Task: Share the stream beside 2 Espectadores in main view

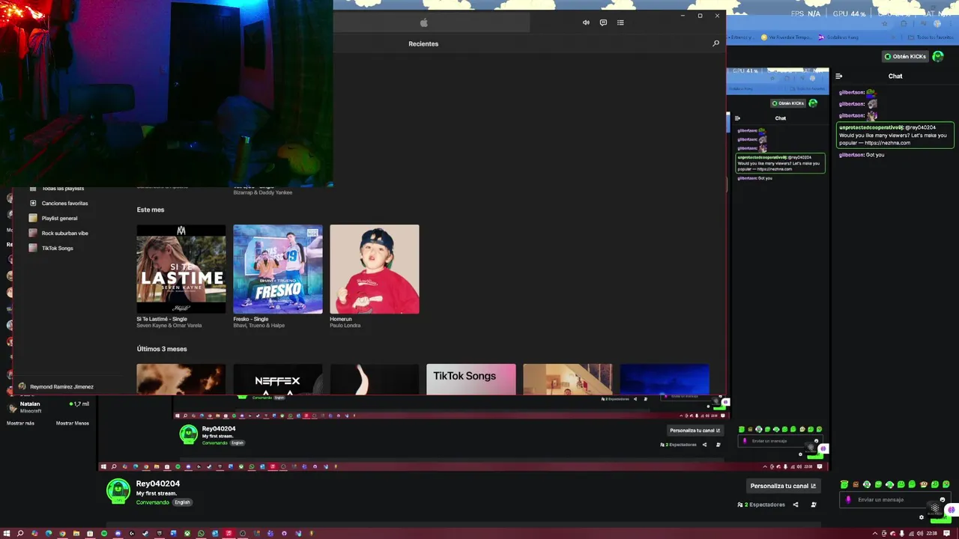Action: [796, 505]
